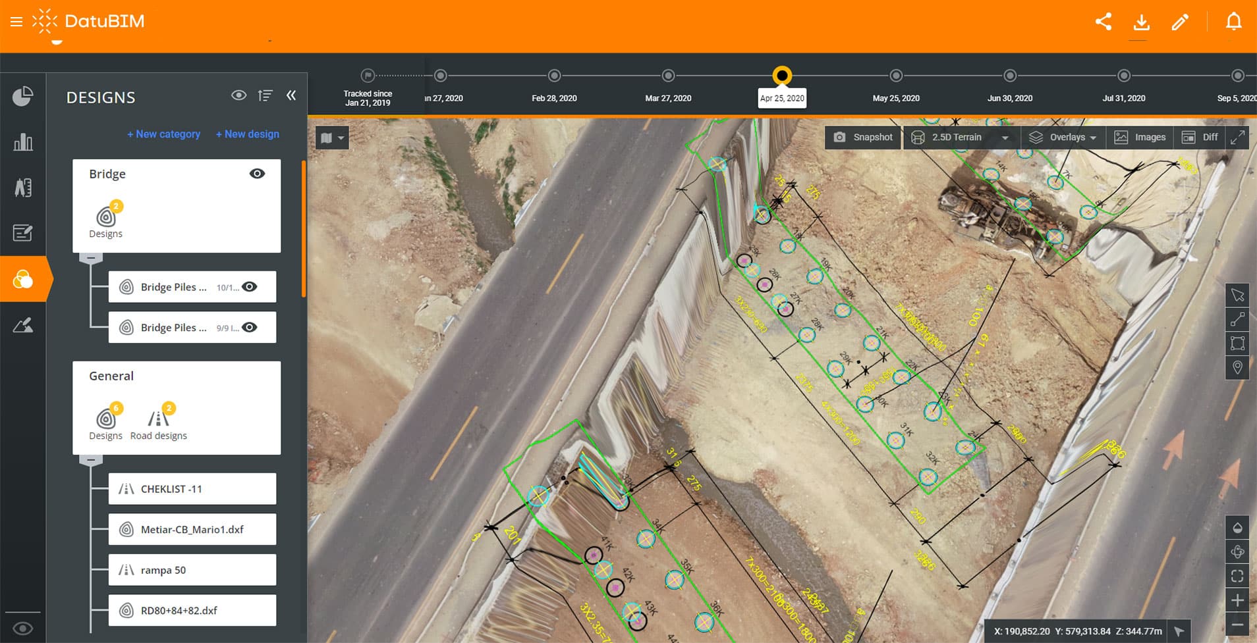The width and height of the screenshot is (1257, 643).
Task: Toggle the DESIGNS panel visibility eye icon
Action: (x=237, y=96)
